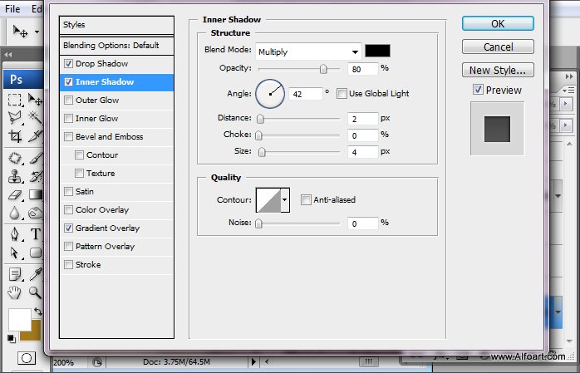This screenshot has height=373, width=580.
Task: Open the Blend Mode Multiply dropdown
Action: tap(308, 52)
